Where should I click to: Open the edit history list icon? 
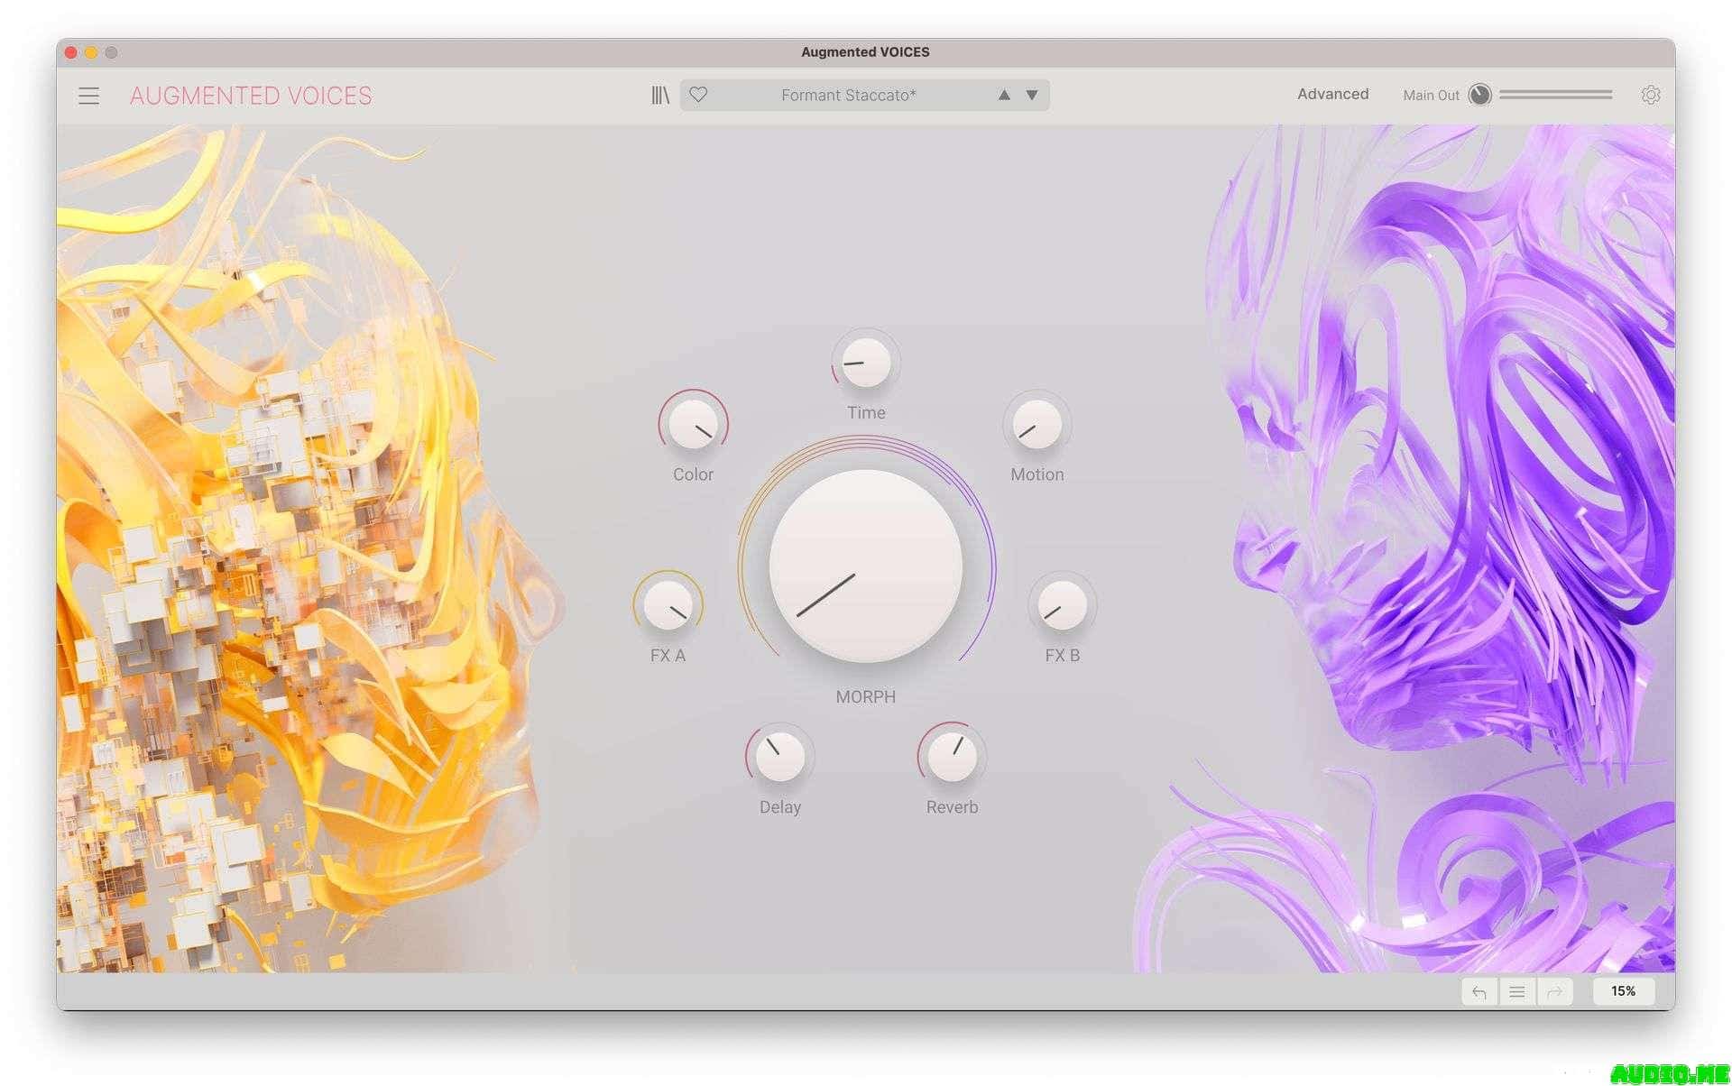pos(1517,991)
